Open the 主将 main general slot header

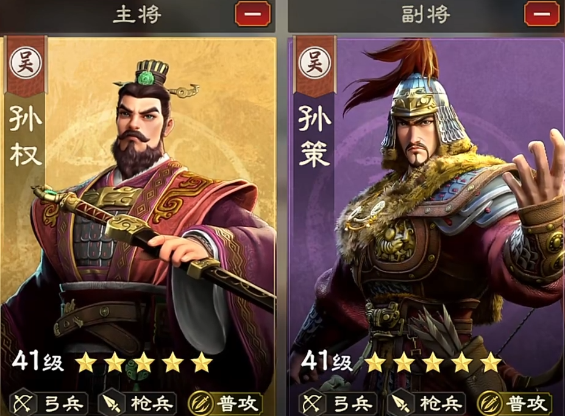pyautogui.click(x=137, y=15)
